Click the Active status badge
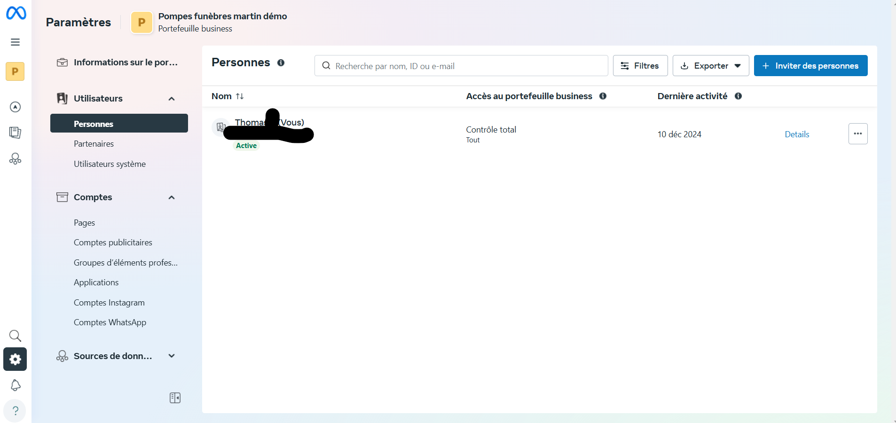The width and height of the screenshot is (896, 423). point(246,146)
